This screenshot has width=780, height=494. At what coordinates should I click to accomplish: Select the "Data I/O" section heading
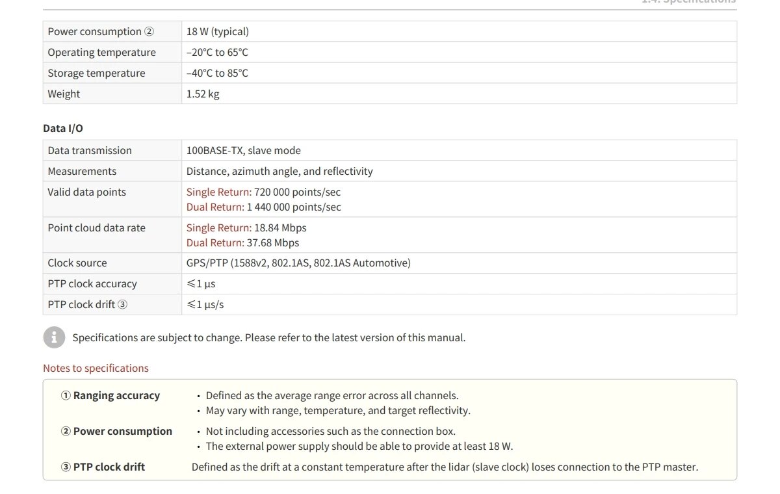(63, 128)
